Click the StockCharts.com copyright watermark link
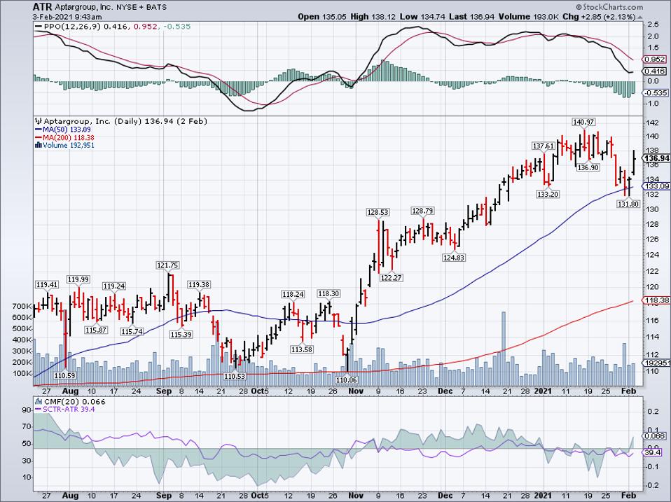The height and width of the screenshot is (502, 671). pyautogui.click(x=609, y=7)
